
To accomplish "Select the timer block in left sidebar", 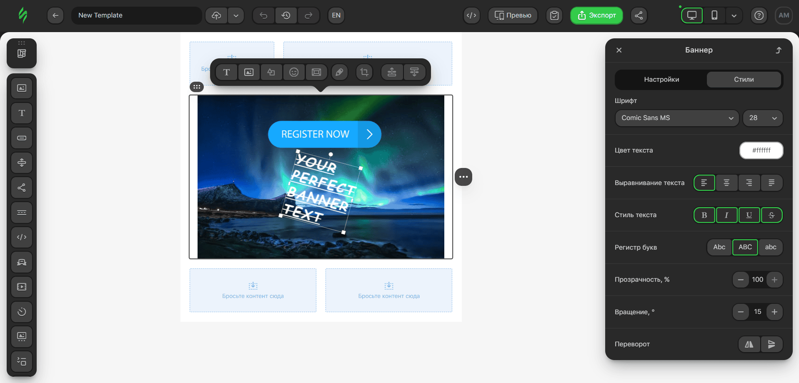I will pyautogui.click(x=22, y=312).
